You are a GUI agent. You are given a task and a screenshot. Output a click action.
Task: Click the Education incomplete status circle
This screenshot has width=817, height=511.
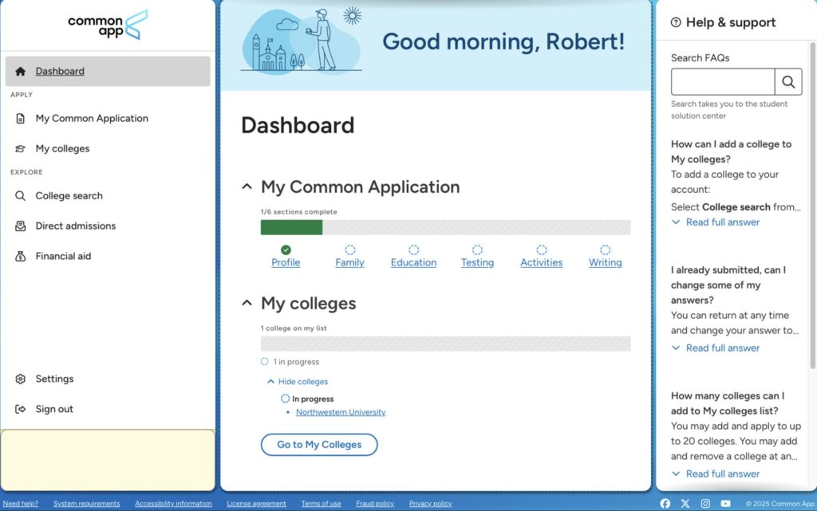coord(414,250)
